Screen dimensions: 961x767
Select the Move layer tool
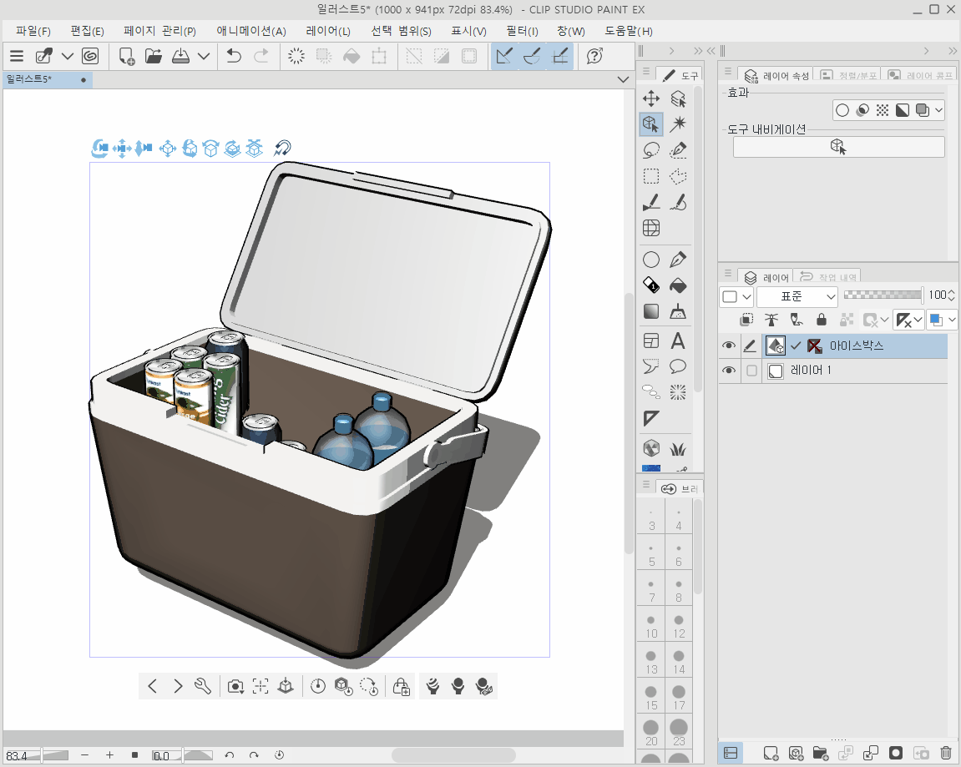tap(651, 99)
